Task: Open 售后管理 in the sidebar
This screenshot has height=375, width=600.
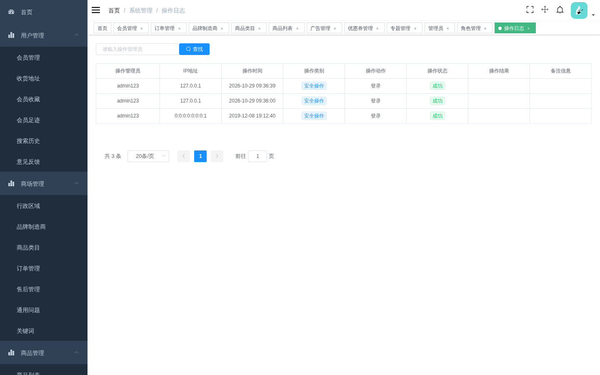Action: (44, 289)
